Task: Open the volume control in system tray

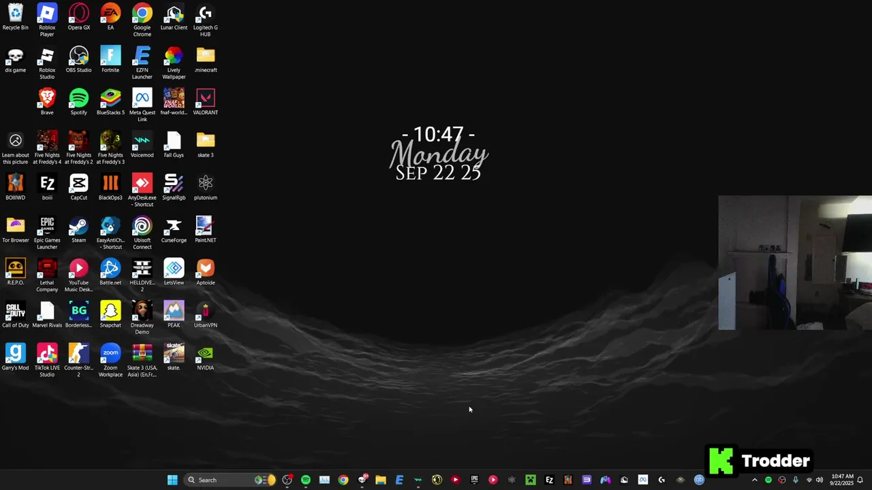Action: [819, 480]
